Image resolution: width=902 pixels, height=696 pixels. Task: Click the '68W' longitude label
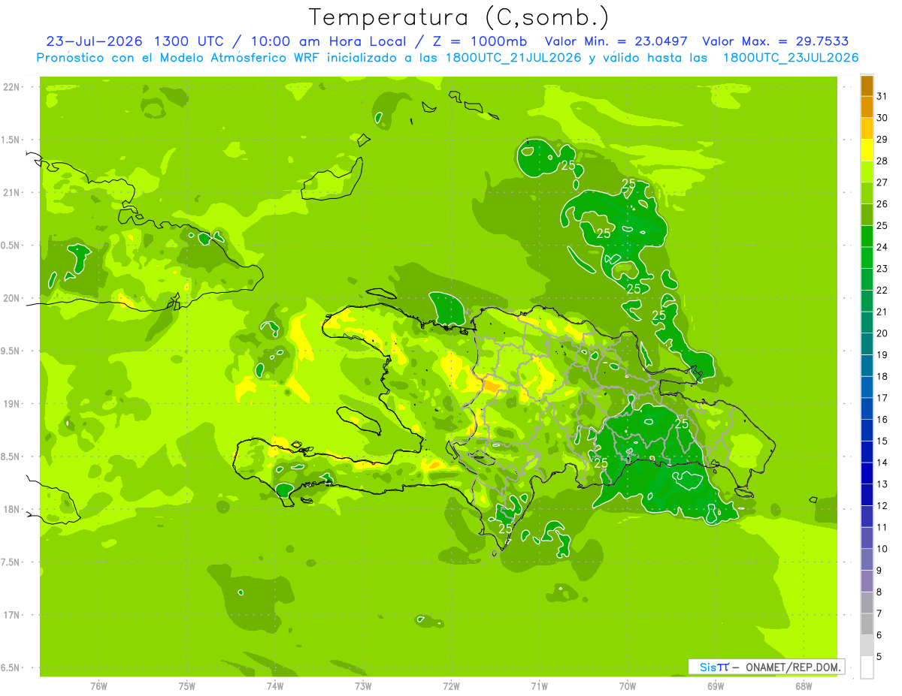(804, 686)
